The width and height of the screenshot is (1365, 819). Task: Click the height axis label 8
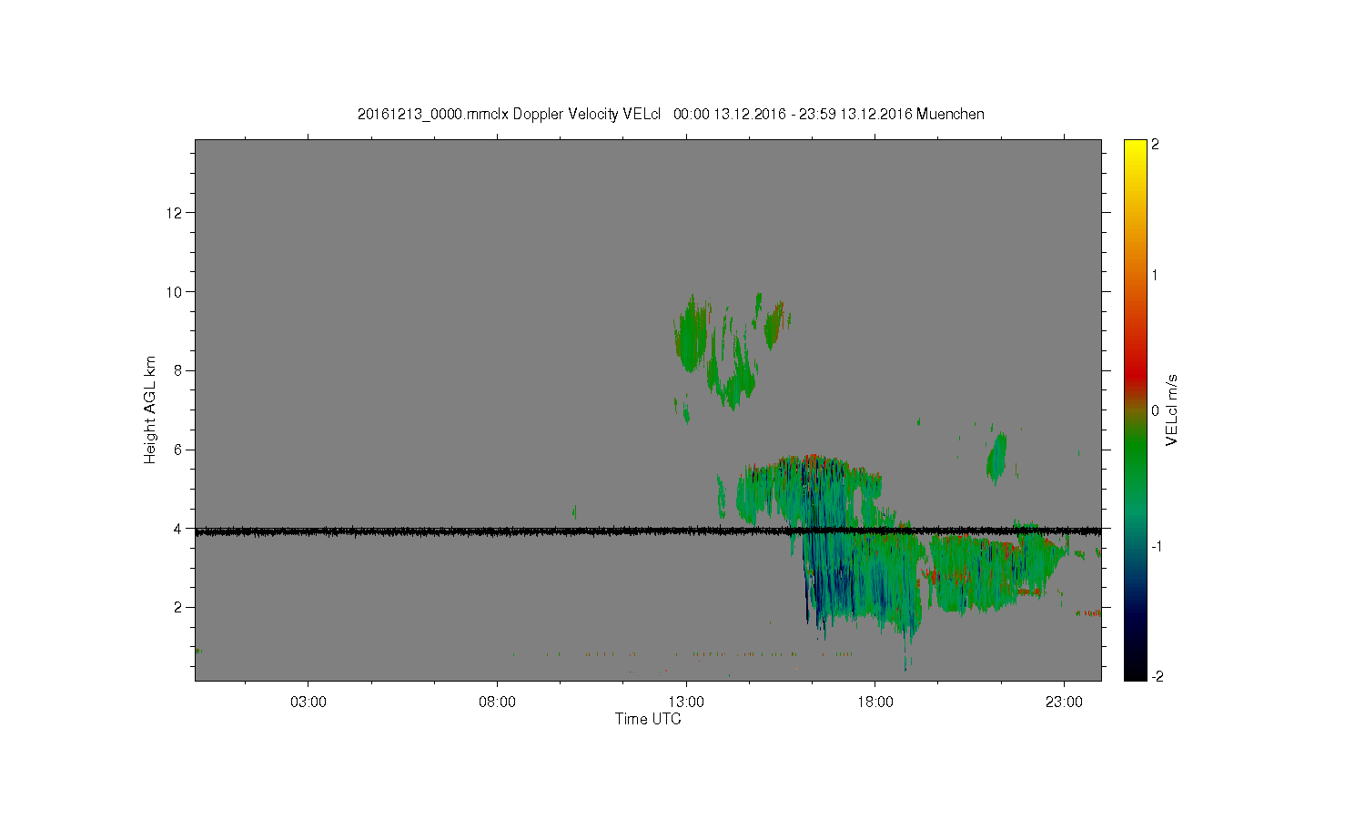179,370
